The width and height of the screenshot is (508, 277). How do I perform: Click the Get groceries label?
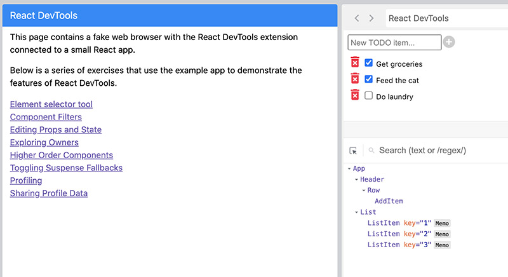coord(399,64)
